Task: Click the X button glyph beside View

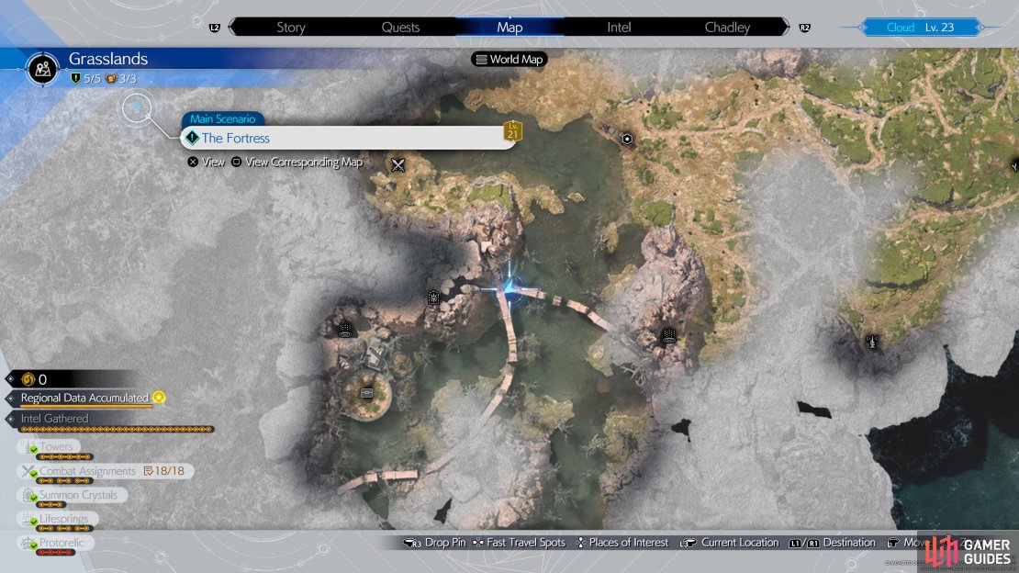Action: [193, 162]
